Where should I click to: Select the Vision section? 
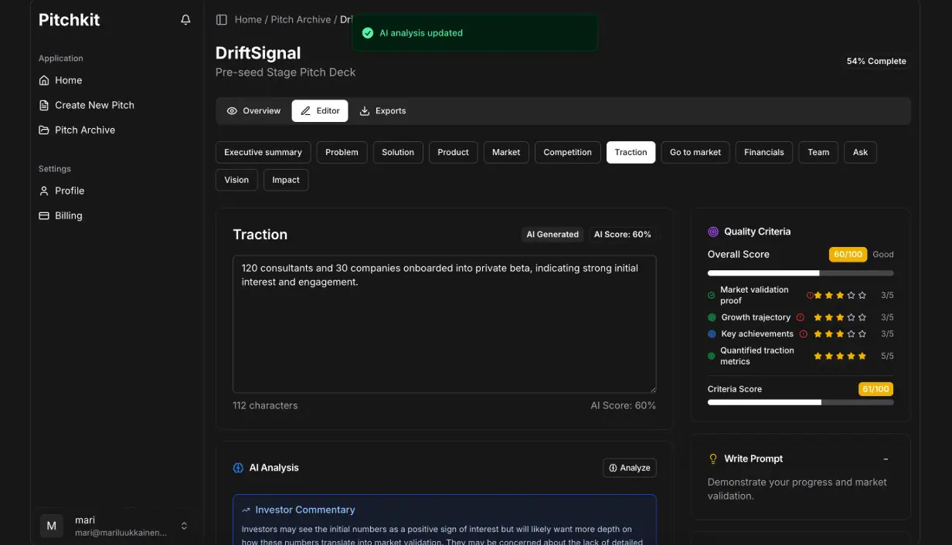236,180
